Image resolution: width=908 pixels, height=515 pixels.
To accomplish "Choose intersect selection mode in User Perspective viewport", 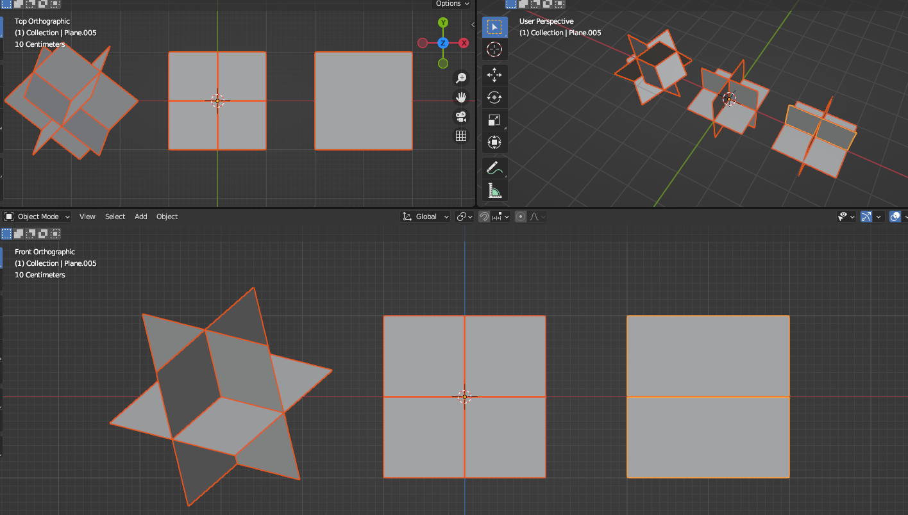I will pos(560,3).
